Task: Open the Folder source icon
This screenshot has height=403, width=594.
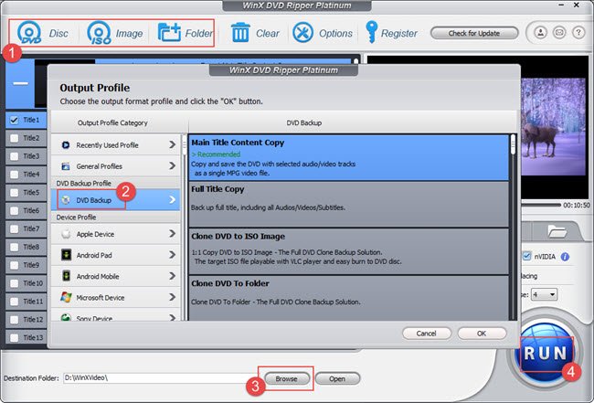Action: coord(169,33)
